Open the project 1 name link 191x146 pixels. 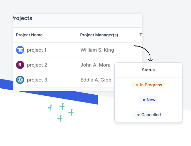[37, 50]
